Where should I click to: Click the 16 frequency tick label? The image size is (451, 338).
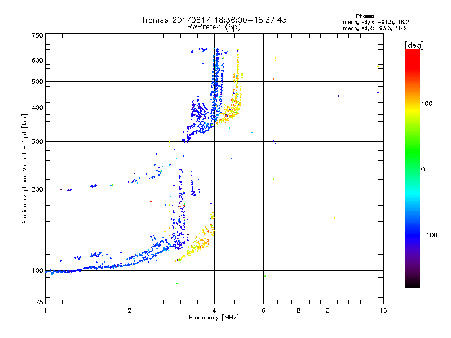coord(383,310)
